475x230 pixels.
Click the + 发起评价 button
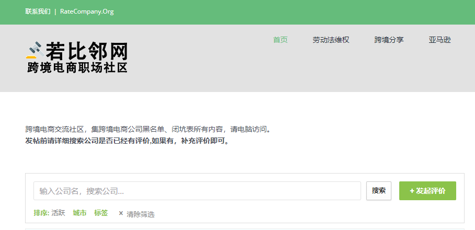[x=427, y=191]
